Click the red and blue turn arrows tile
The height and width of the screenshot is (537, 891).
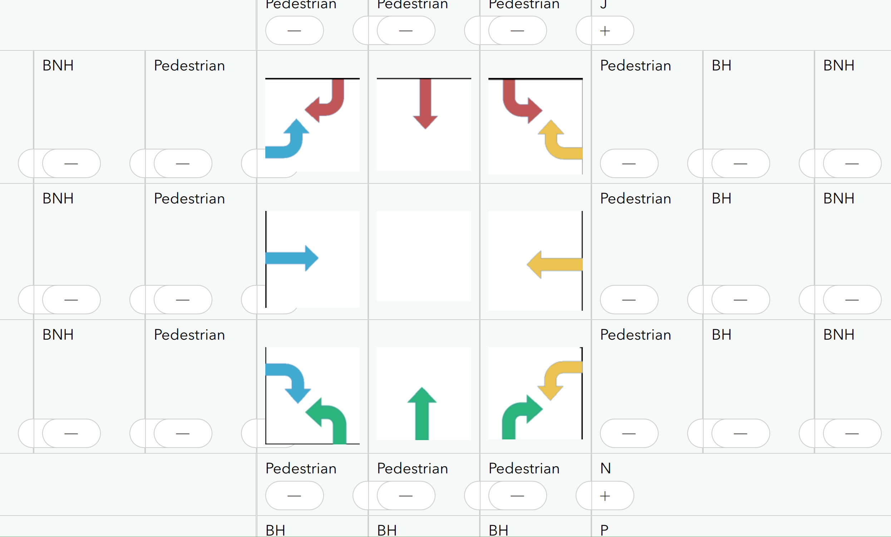pyautogui.click(x=312, y=125)
